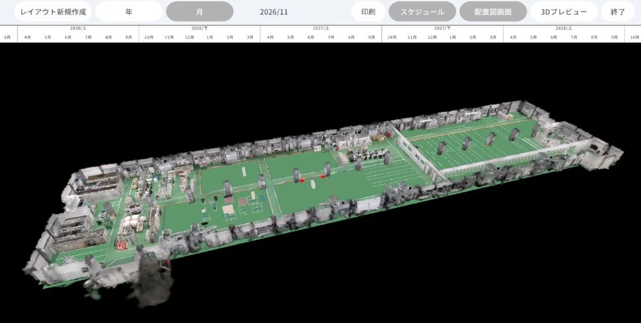The image size is (641, 323).
Task: Jump to 9月 under 2026/上
Action: pos(129,37)
